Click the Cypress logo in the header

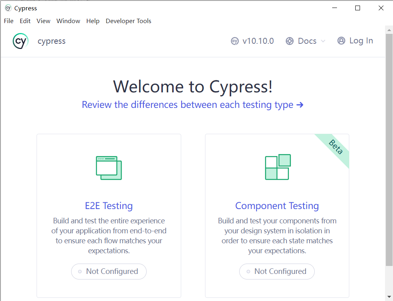[x=21, y=41]
